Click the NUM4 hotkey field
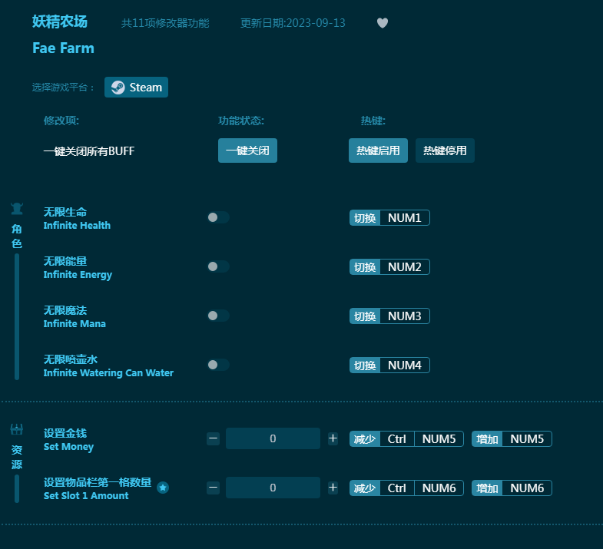603x549 pixels. tap(405, 365)
